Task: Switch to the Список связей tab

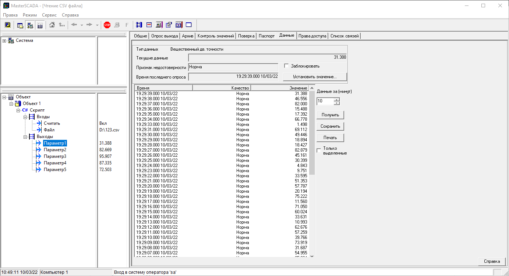Action: 344,36
